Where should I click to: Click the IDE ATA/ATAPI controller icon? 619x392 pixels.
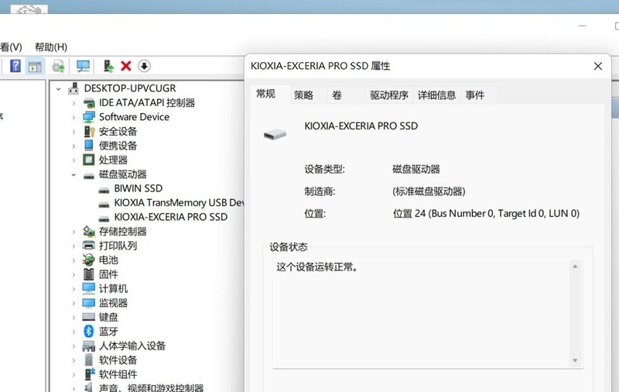pos(89,103)
